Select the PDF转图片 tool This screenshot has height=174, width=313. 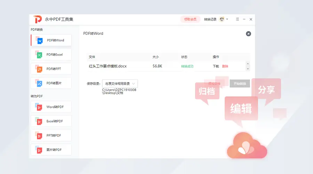[x=51, y=83]
